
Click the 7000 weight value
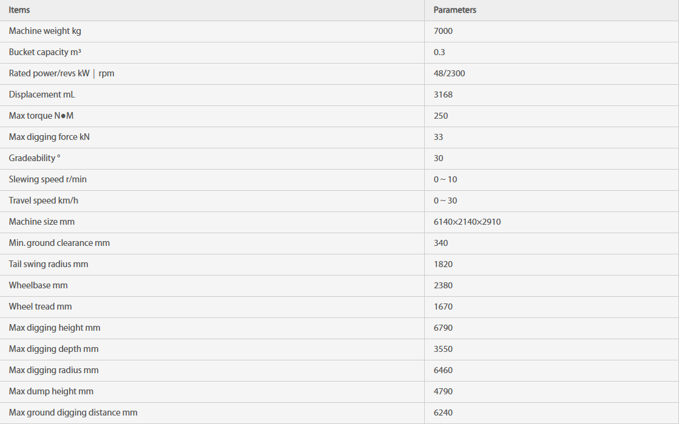click(443, 31)
